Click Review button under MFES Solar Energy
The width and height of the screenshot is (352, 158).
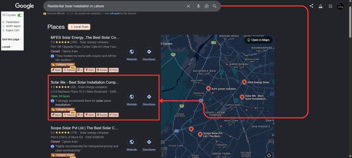click(x=102, y=70)
